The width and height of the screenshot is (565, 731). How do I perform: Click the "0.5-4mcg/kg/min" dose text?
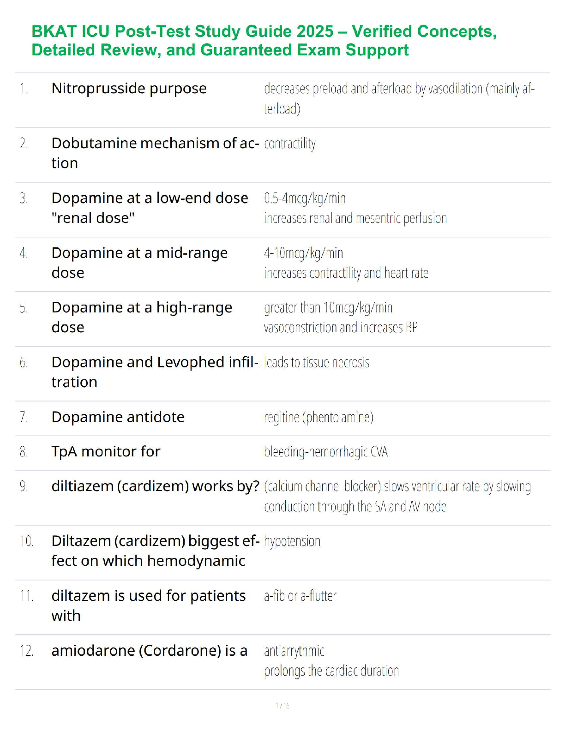(305, 198)
